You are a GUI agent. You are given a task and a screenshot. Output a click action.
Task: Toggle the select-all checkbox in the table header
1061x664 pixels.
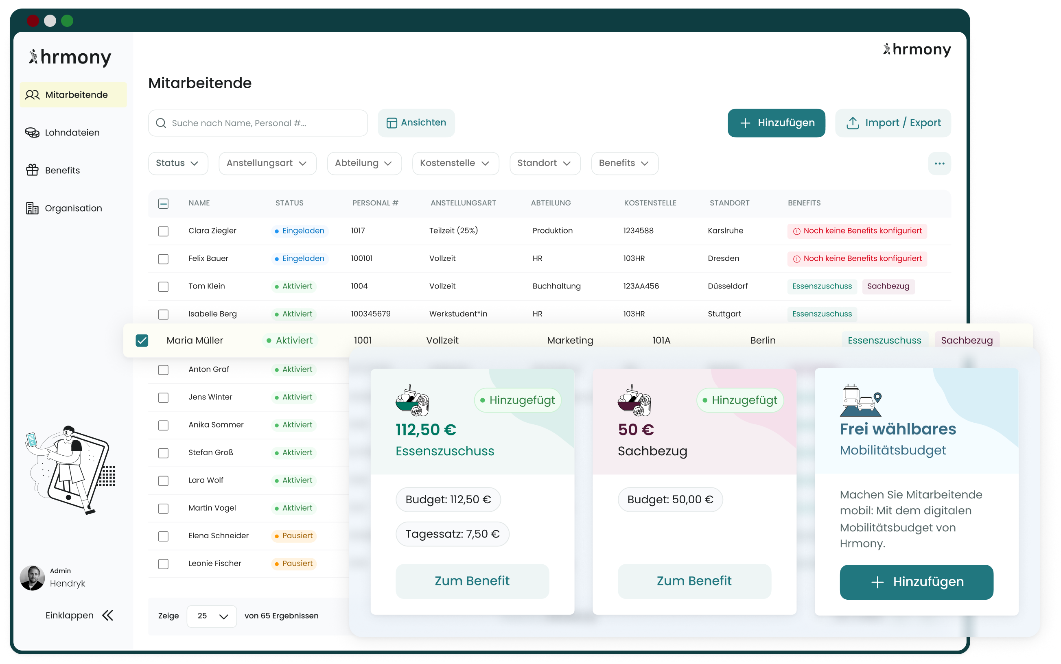tap(163, 203)
